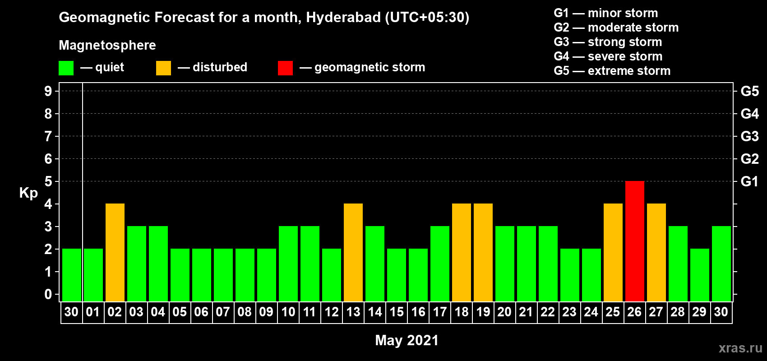Select date label 28 on the axis
Image resolution: width=767 pixels, height=361 pixels.
point(678,312)
